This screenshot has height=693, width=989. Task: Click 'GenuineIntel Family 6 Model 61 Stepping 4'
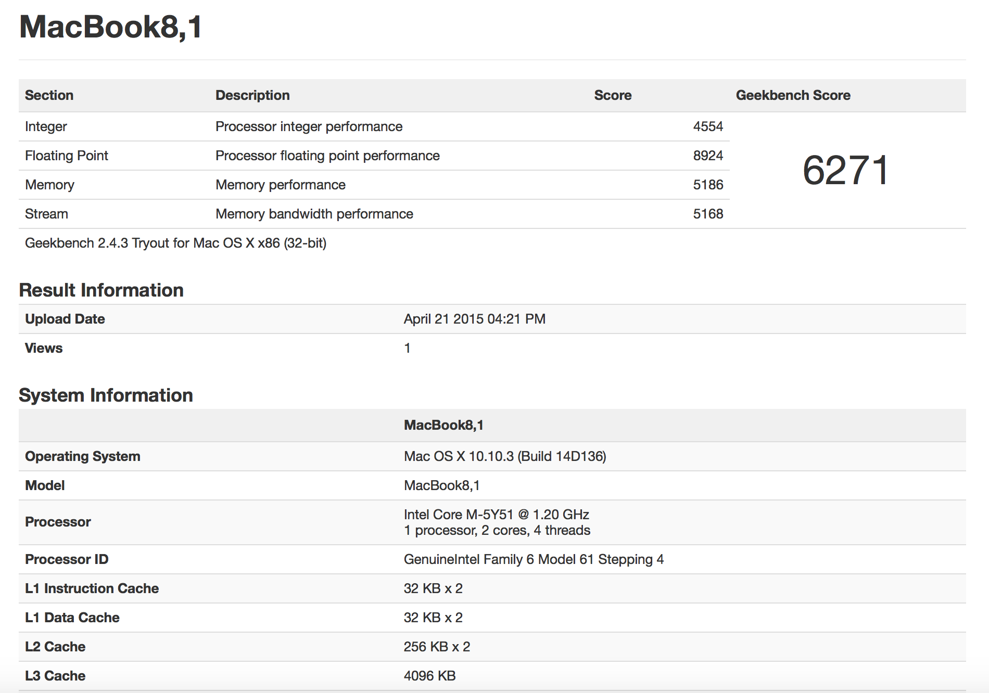pyautogui.click(x=534, y=559)
